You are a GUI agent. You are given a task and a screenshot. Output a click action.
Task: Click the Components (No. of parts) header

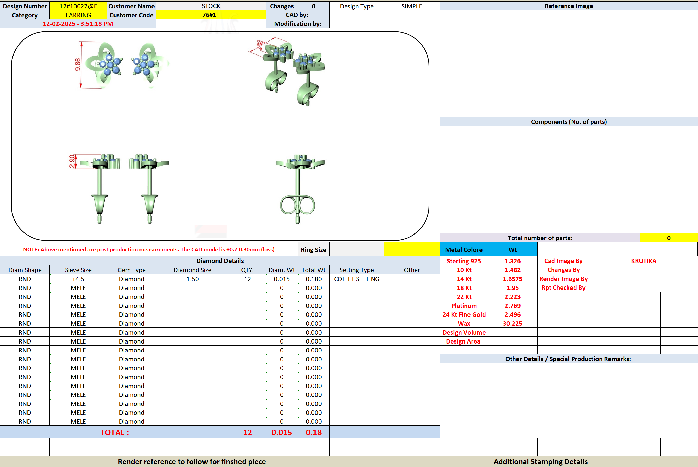[568, 122]
